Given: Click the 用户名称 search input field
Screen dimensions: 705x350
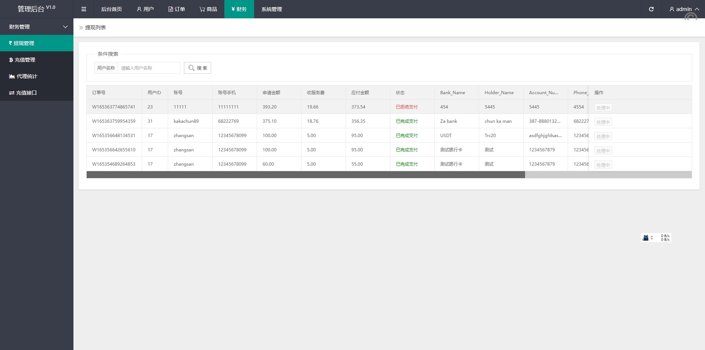Looking at the screenshot, I should [149, 68].
